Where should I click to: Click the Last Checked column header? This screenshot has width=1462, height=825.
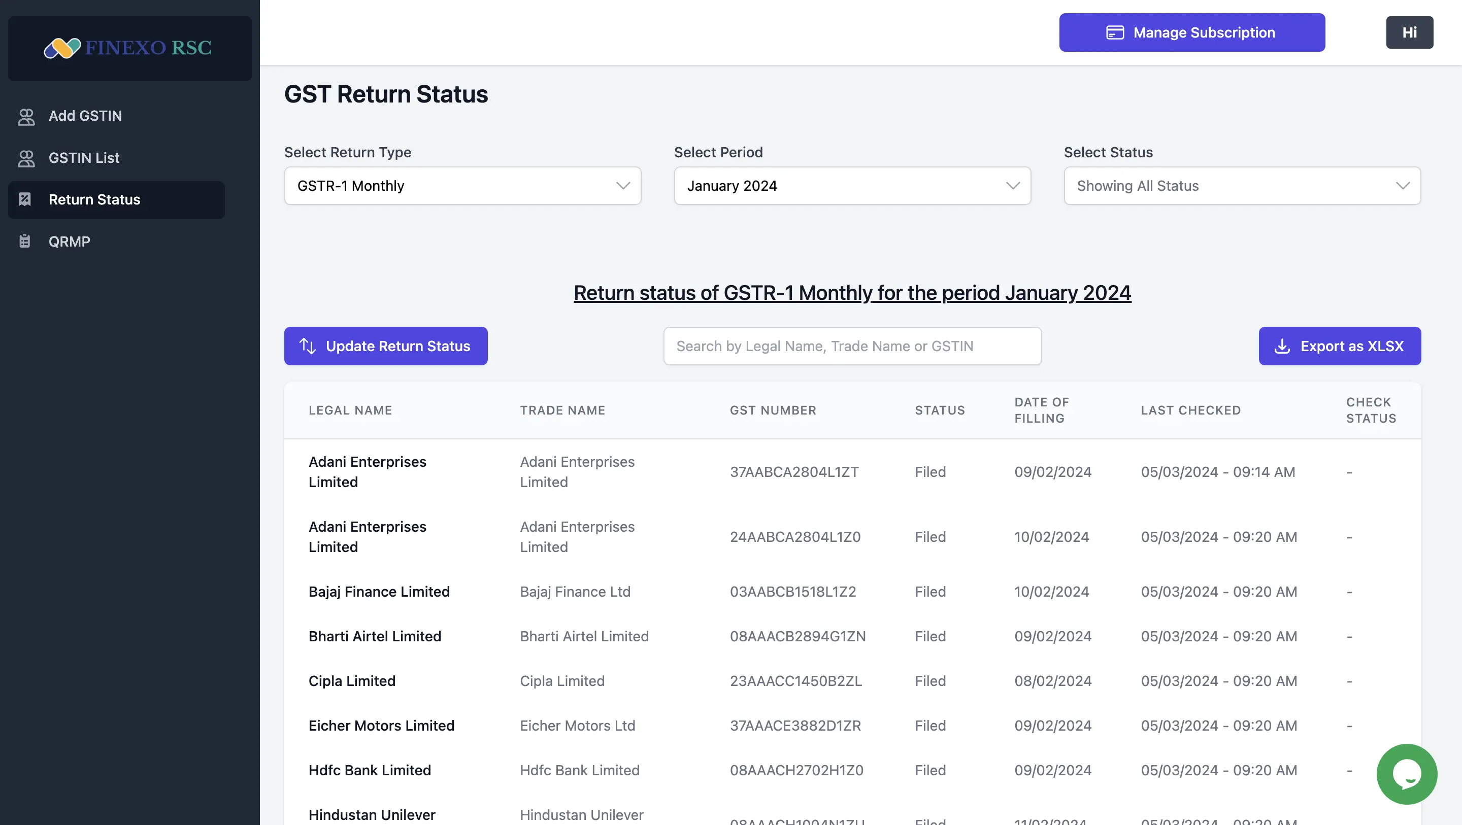(x=1191, y=410)
